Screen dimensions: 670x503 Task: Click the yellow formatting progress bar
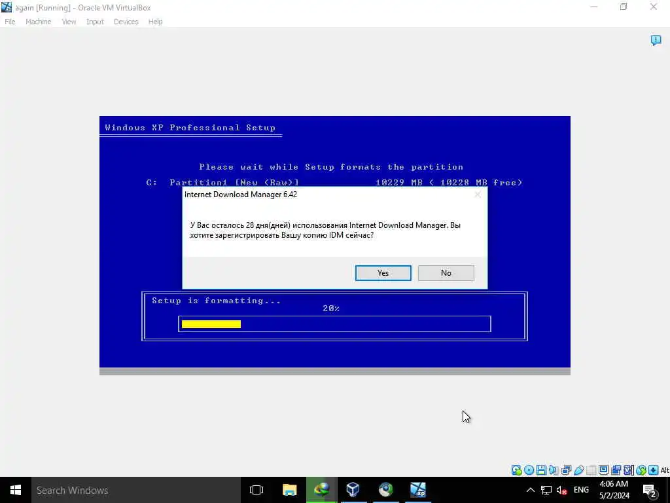click(211, 324)
